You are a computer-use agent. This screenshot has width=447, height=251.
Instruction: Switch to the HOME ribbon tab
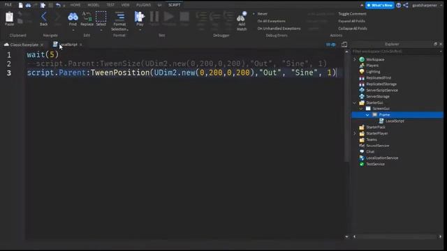point(75,5)
